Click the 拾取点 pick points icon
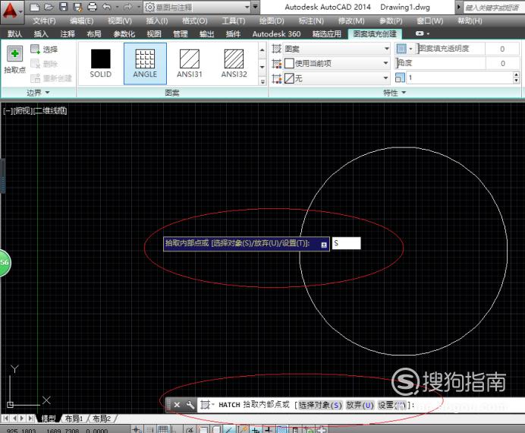The image size is (525, 433). click(x=14, y=54)
